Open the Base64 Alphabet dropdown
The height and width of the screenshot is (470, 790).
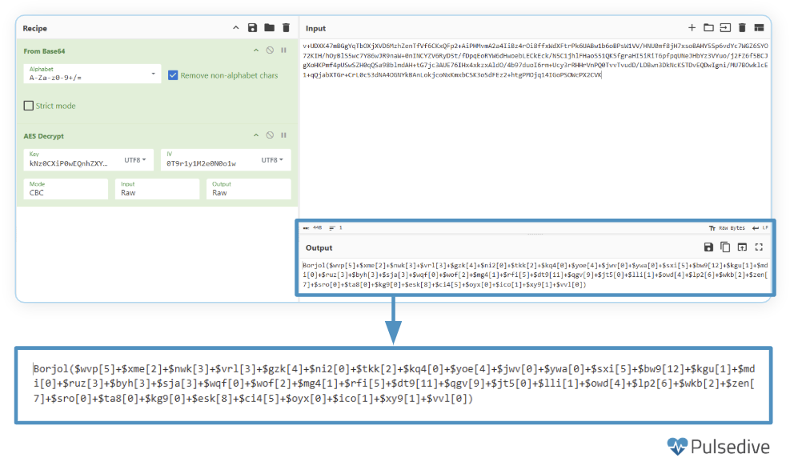click(x=154, y=74)
